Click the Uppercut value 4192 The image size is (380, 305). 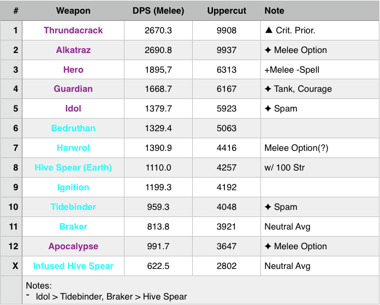[227, 187]
